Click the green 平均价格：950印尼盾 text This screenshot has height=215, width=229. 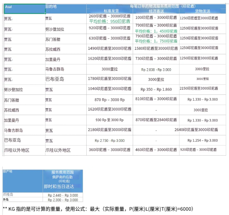coord(110,21)
